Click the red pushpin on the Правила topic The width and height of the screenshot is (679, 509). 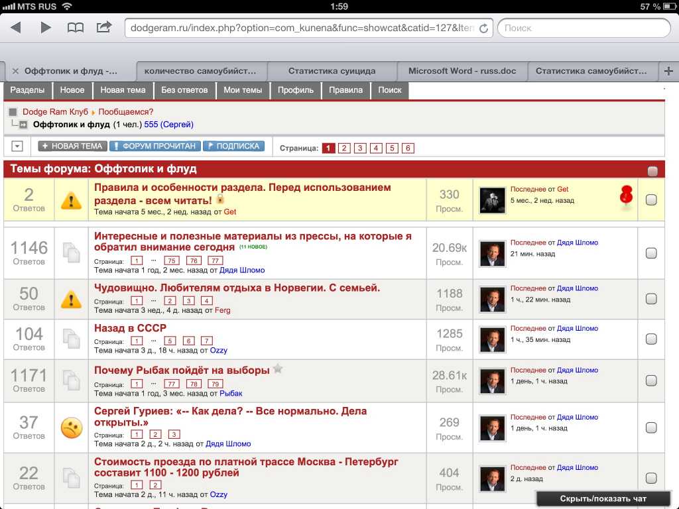[626, 197]
